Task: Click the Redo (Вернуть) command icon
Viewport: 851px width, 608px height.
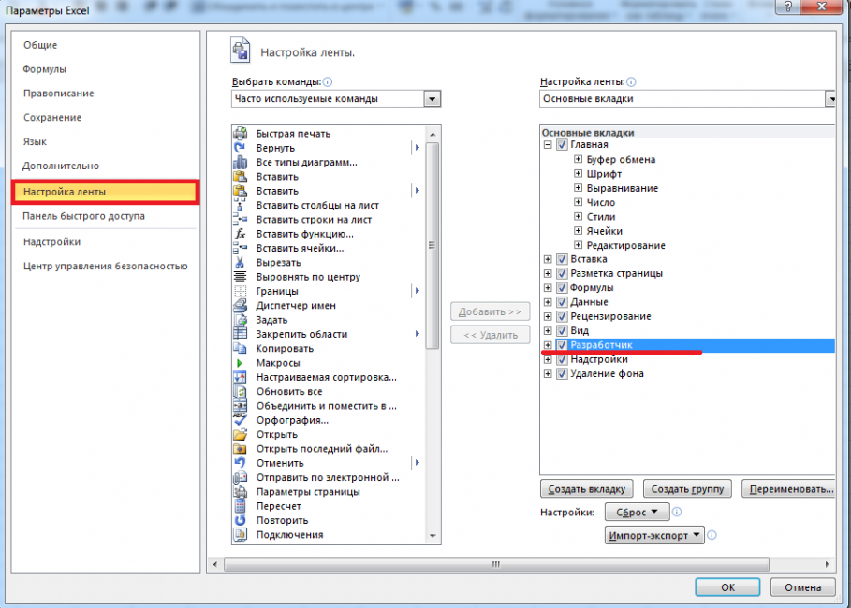Action: point(240,148)
